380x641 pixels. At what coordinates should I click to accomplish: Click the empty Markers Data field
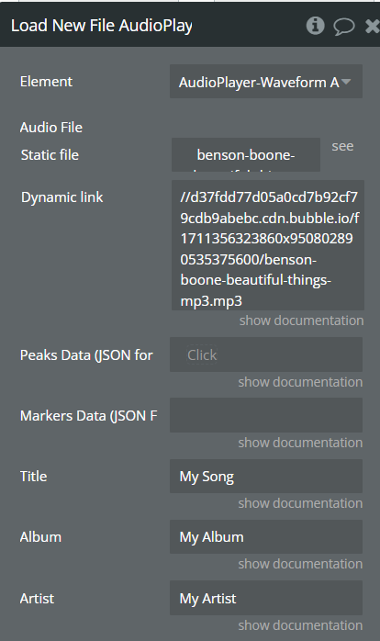pyautogui.click(x=266, y=415)
